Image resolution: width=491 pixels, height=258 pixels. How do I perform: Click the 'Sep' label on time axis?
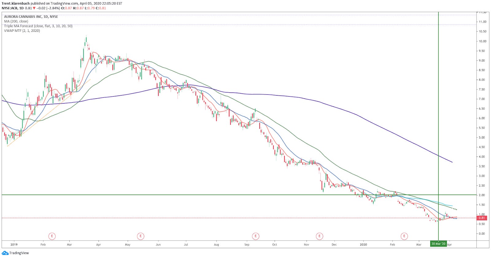pos(247,245)
